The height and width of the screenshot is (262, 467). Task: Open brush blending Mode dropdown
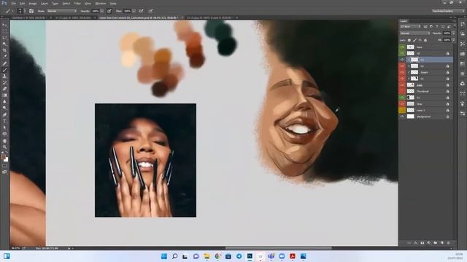(61, 11)
